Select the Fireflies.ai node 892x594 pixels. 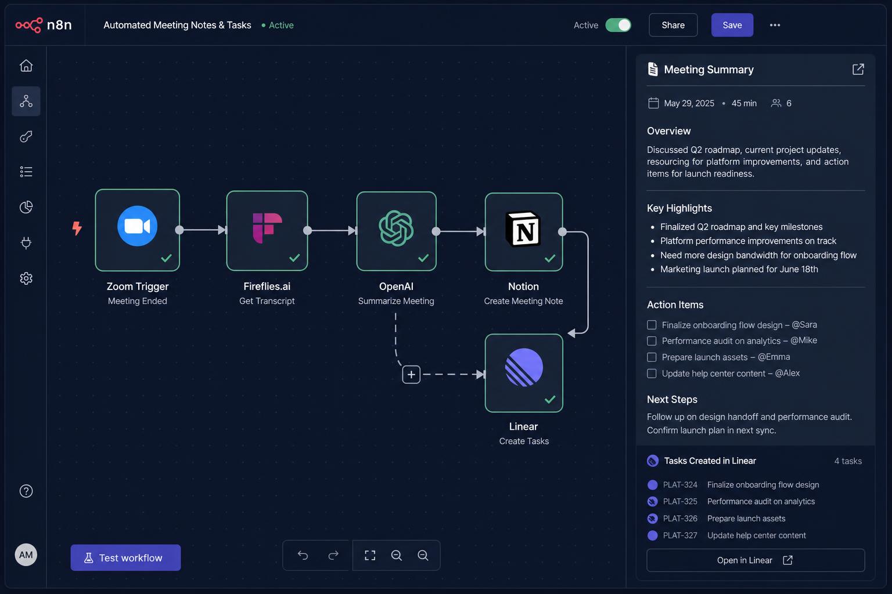267,230
